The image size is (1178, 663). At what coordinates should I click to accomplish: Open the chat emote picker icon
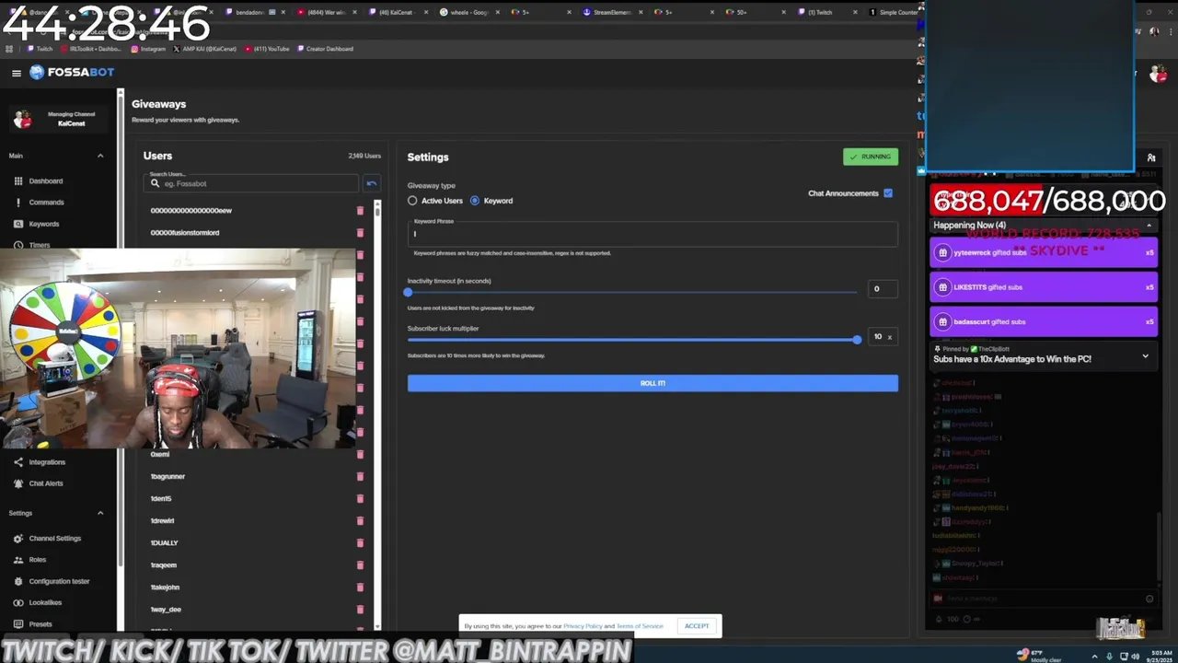(x=1149, y=599)
